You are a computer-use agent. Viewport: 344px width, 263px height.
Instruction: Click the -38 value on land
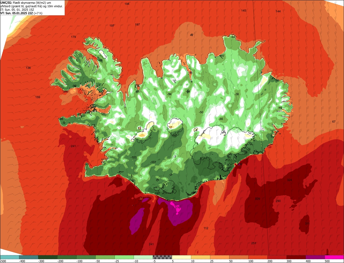pyautogui.click(x=236, y=94)
